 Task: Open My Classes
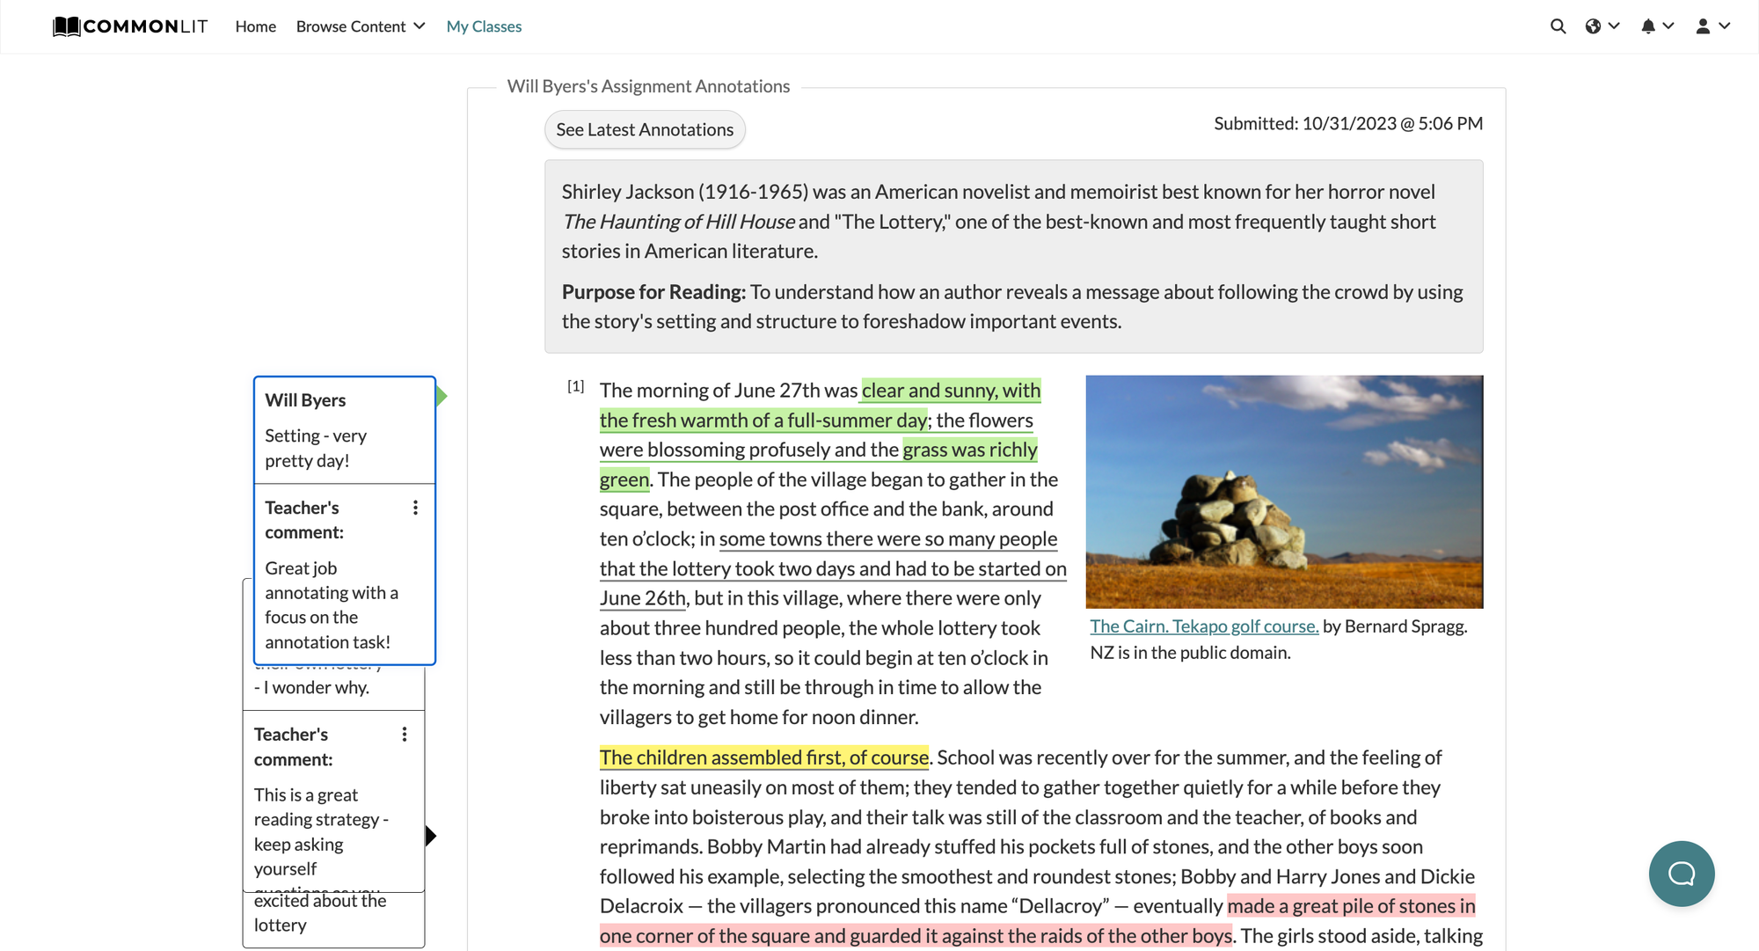click(x=484, y=26)
